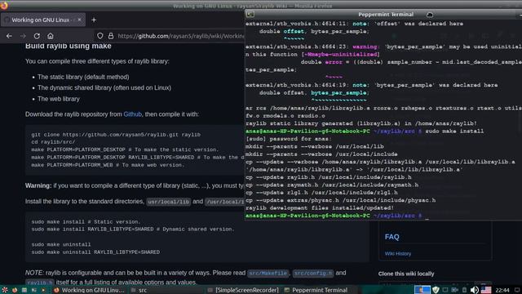Click the terminal prompt cursor line
Image resolution: width=522 pixels, height=294 pixels.
click(336, 216)
